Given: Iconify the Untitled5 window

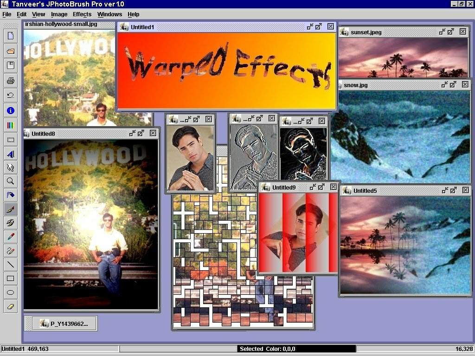Looking at the screenshot, I should click(x=445, y=190).
